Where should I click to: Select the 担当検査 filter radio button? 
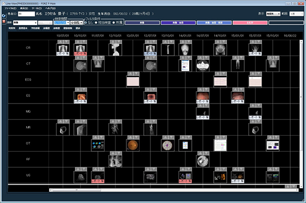[96, 22]
